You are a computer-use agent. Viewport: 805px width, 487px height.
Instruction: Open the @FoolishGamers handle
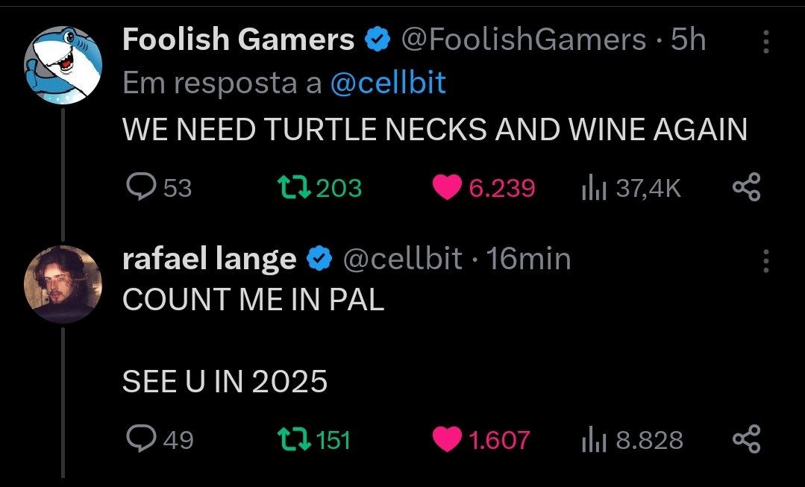tap(523, 40)
